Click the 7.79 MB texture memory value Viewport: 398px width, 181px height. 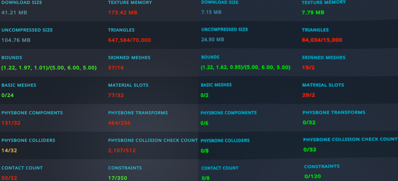313,12
